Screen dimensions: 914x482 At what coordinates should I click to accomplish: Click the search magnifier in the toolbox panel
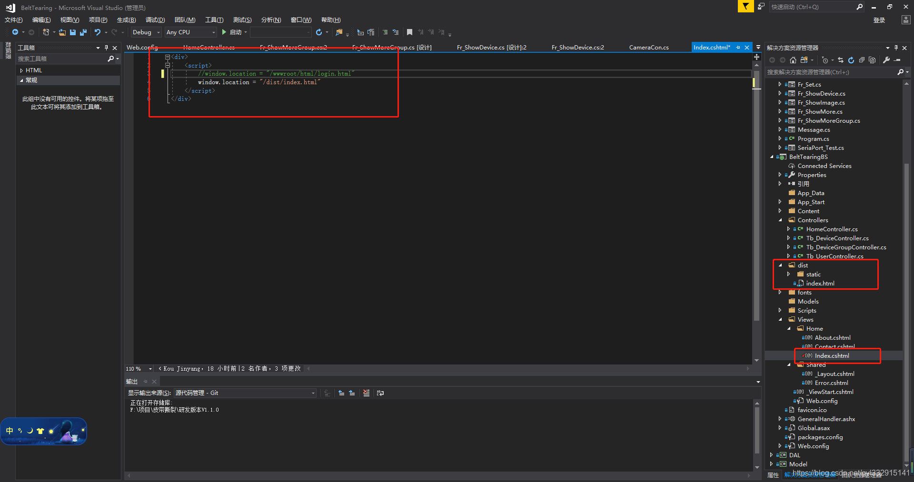tap(111, 59)
